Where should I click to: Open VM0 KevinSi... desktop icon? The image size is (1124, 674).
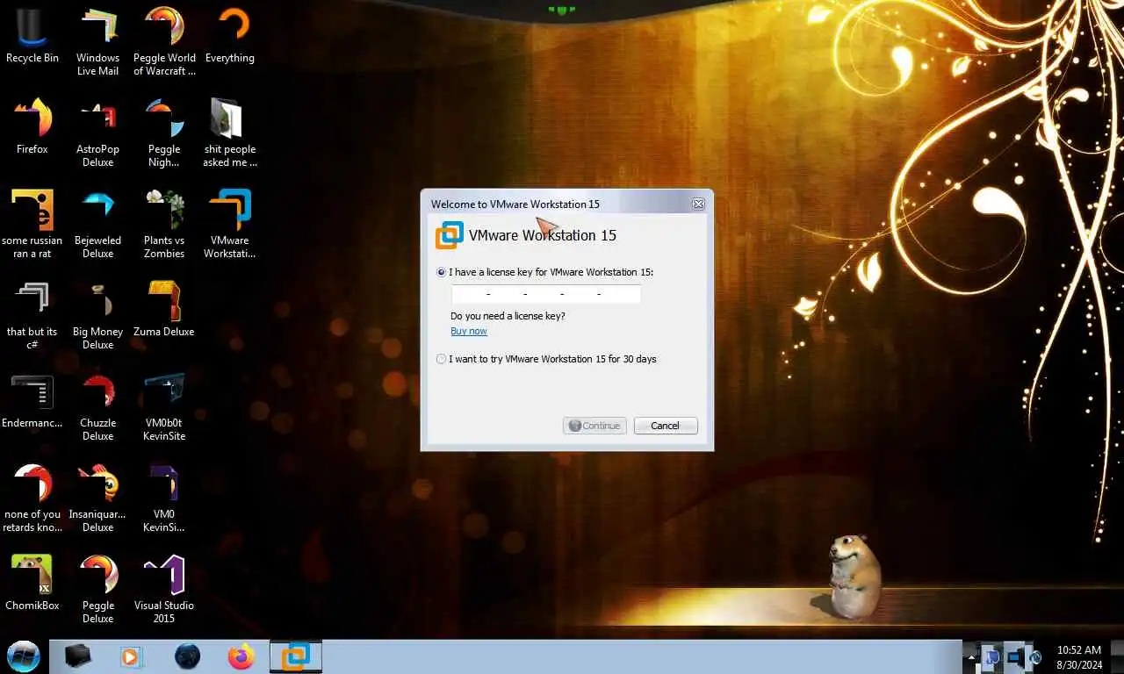pyautogui.click(x=164, y=498)
